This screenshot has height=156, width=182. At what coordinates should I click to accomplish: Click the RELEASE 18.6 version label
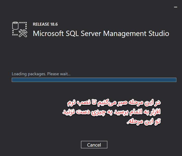[x=45, y=24]
